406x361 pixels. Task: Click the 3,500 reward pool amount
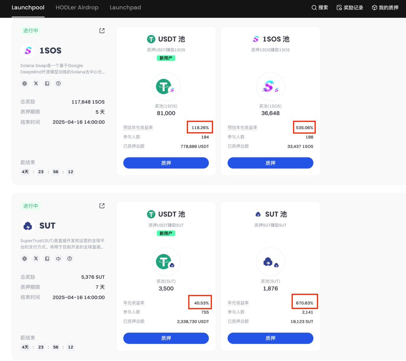(x=166, y=289)
